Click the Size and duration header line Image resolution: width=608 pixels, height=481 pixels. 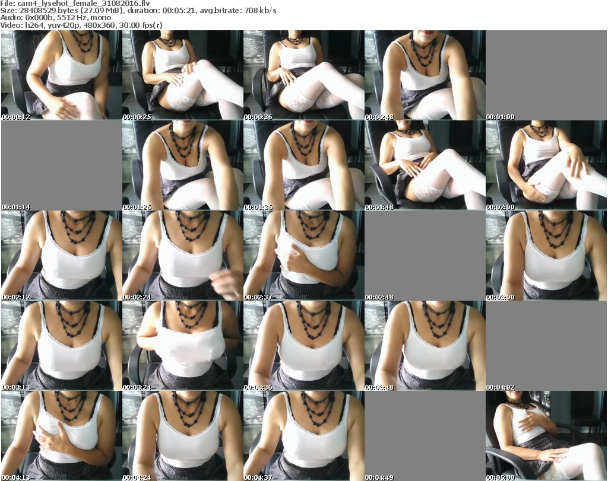138,11
